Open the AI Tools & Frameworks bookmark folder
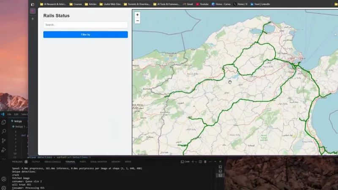This screenshot has height=190, width=338. coord(166,4)
